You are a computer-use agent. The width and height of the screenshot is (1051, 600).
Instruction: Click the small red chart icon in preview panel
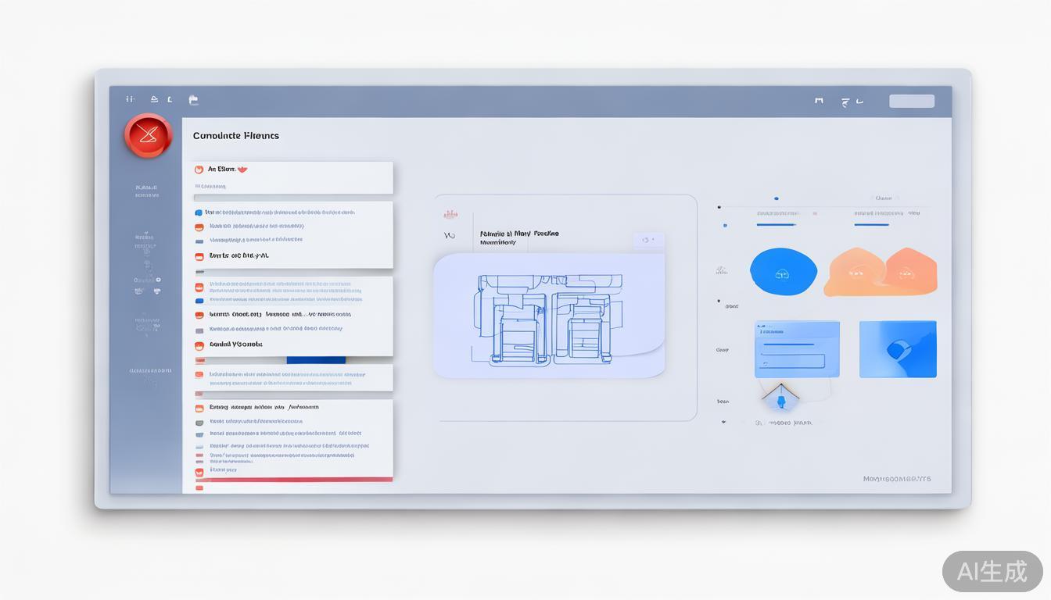coord(450,214)
